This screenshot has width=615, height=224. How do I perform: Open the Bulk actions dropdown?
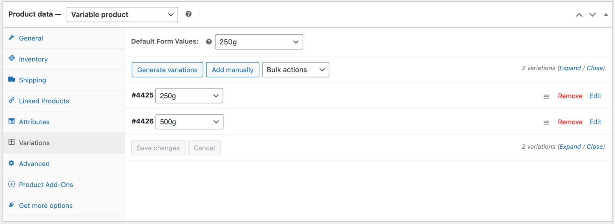coord(295,70)
